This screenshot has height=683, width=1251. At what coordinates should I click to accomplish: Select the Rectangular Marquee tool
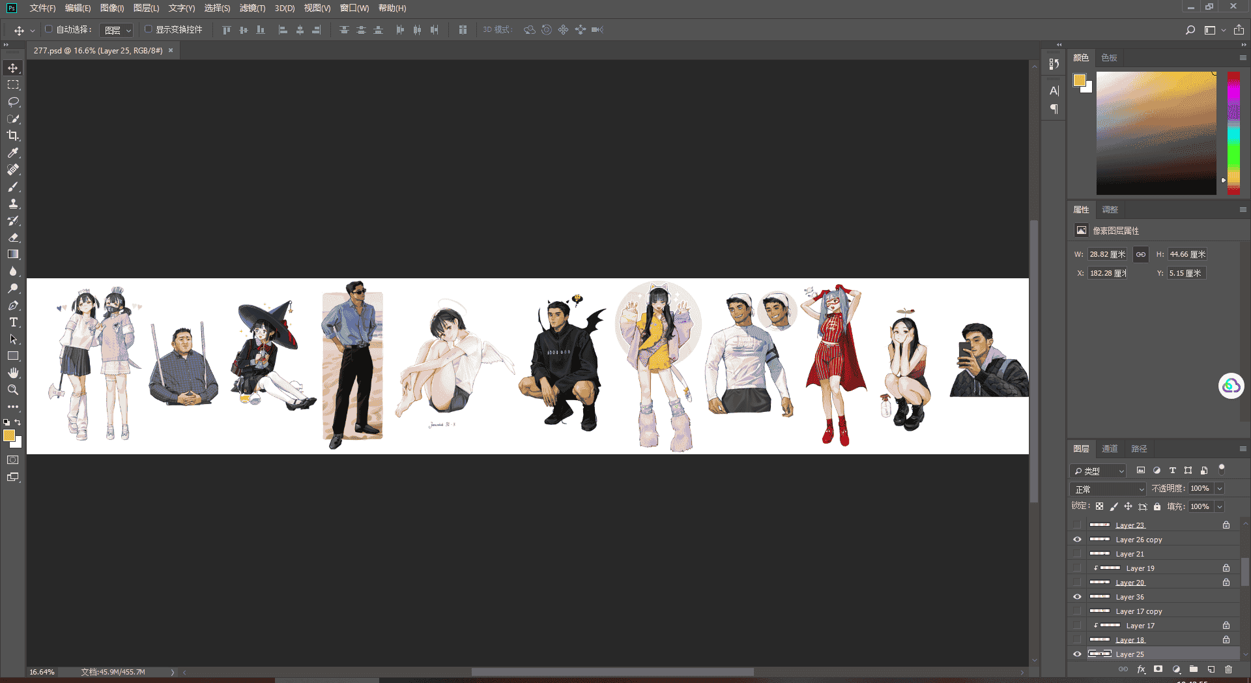(13, 85)
